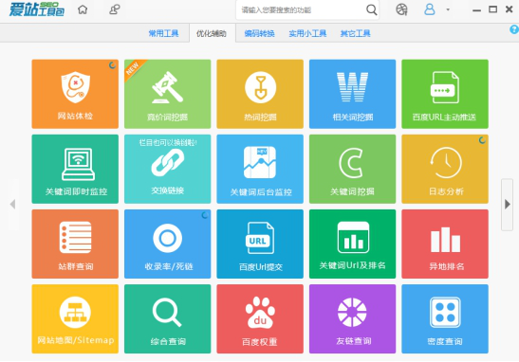Maximize the 爱站 toolkit window

pos(492,9)
